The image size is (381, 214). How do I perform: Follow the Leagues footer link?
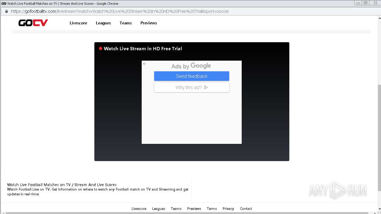coord(159,209)
